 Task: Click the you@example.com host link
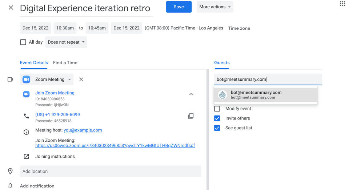[83, 130]
